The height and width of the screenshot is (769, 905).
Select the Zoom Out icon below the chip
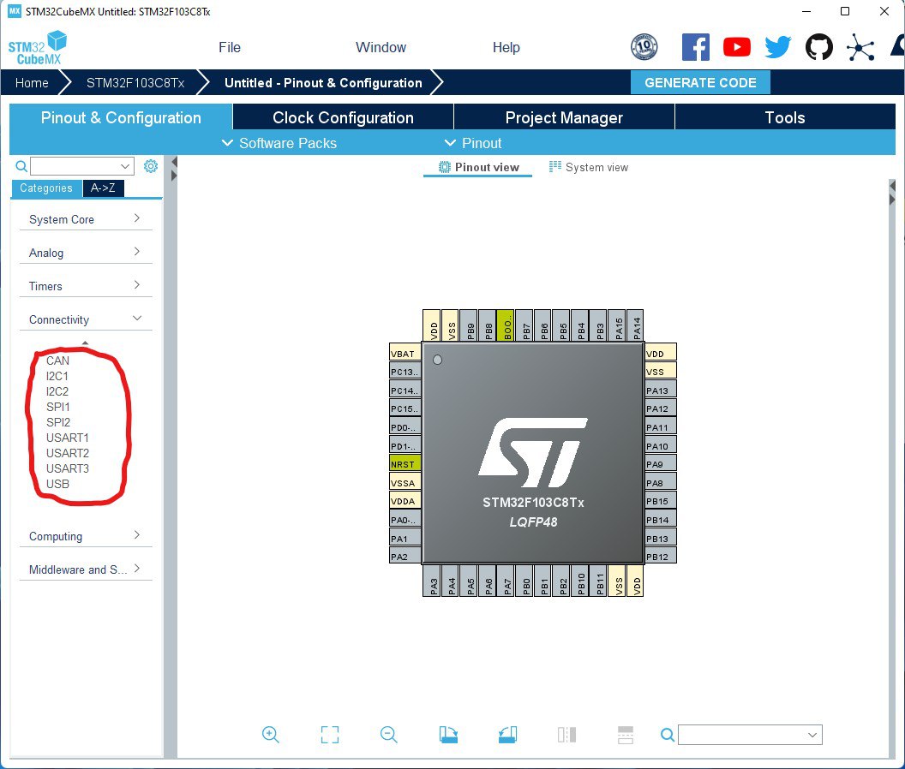388,735
